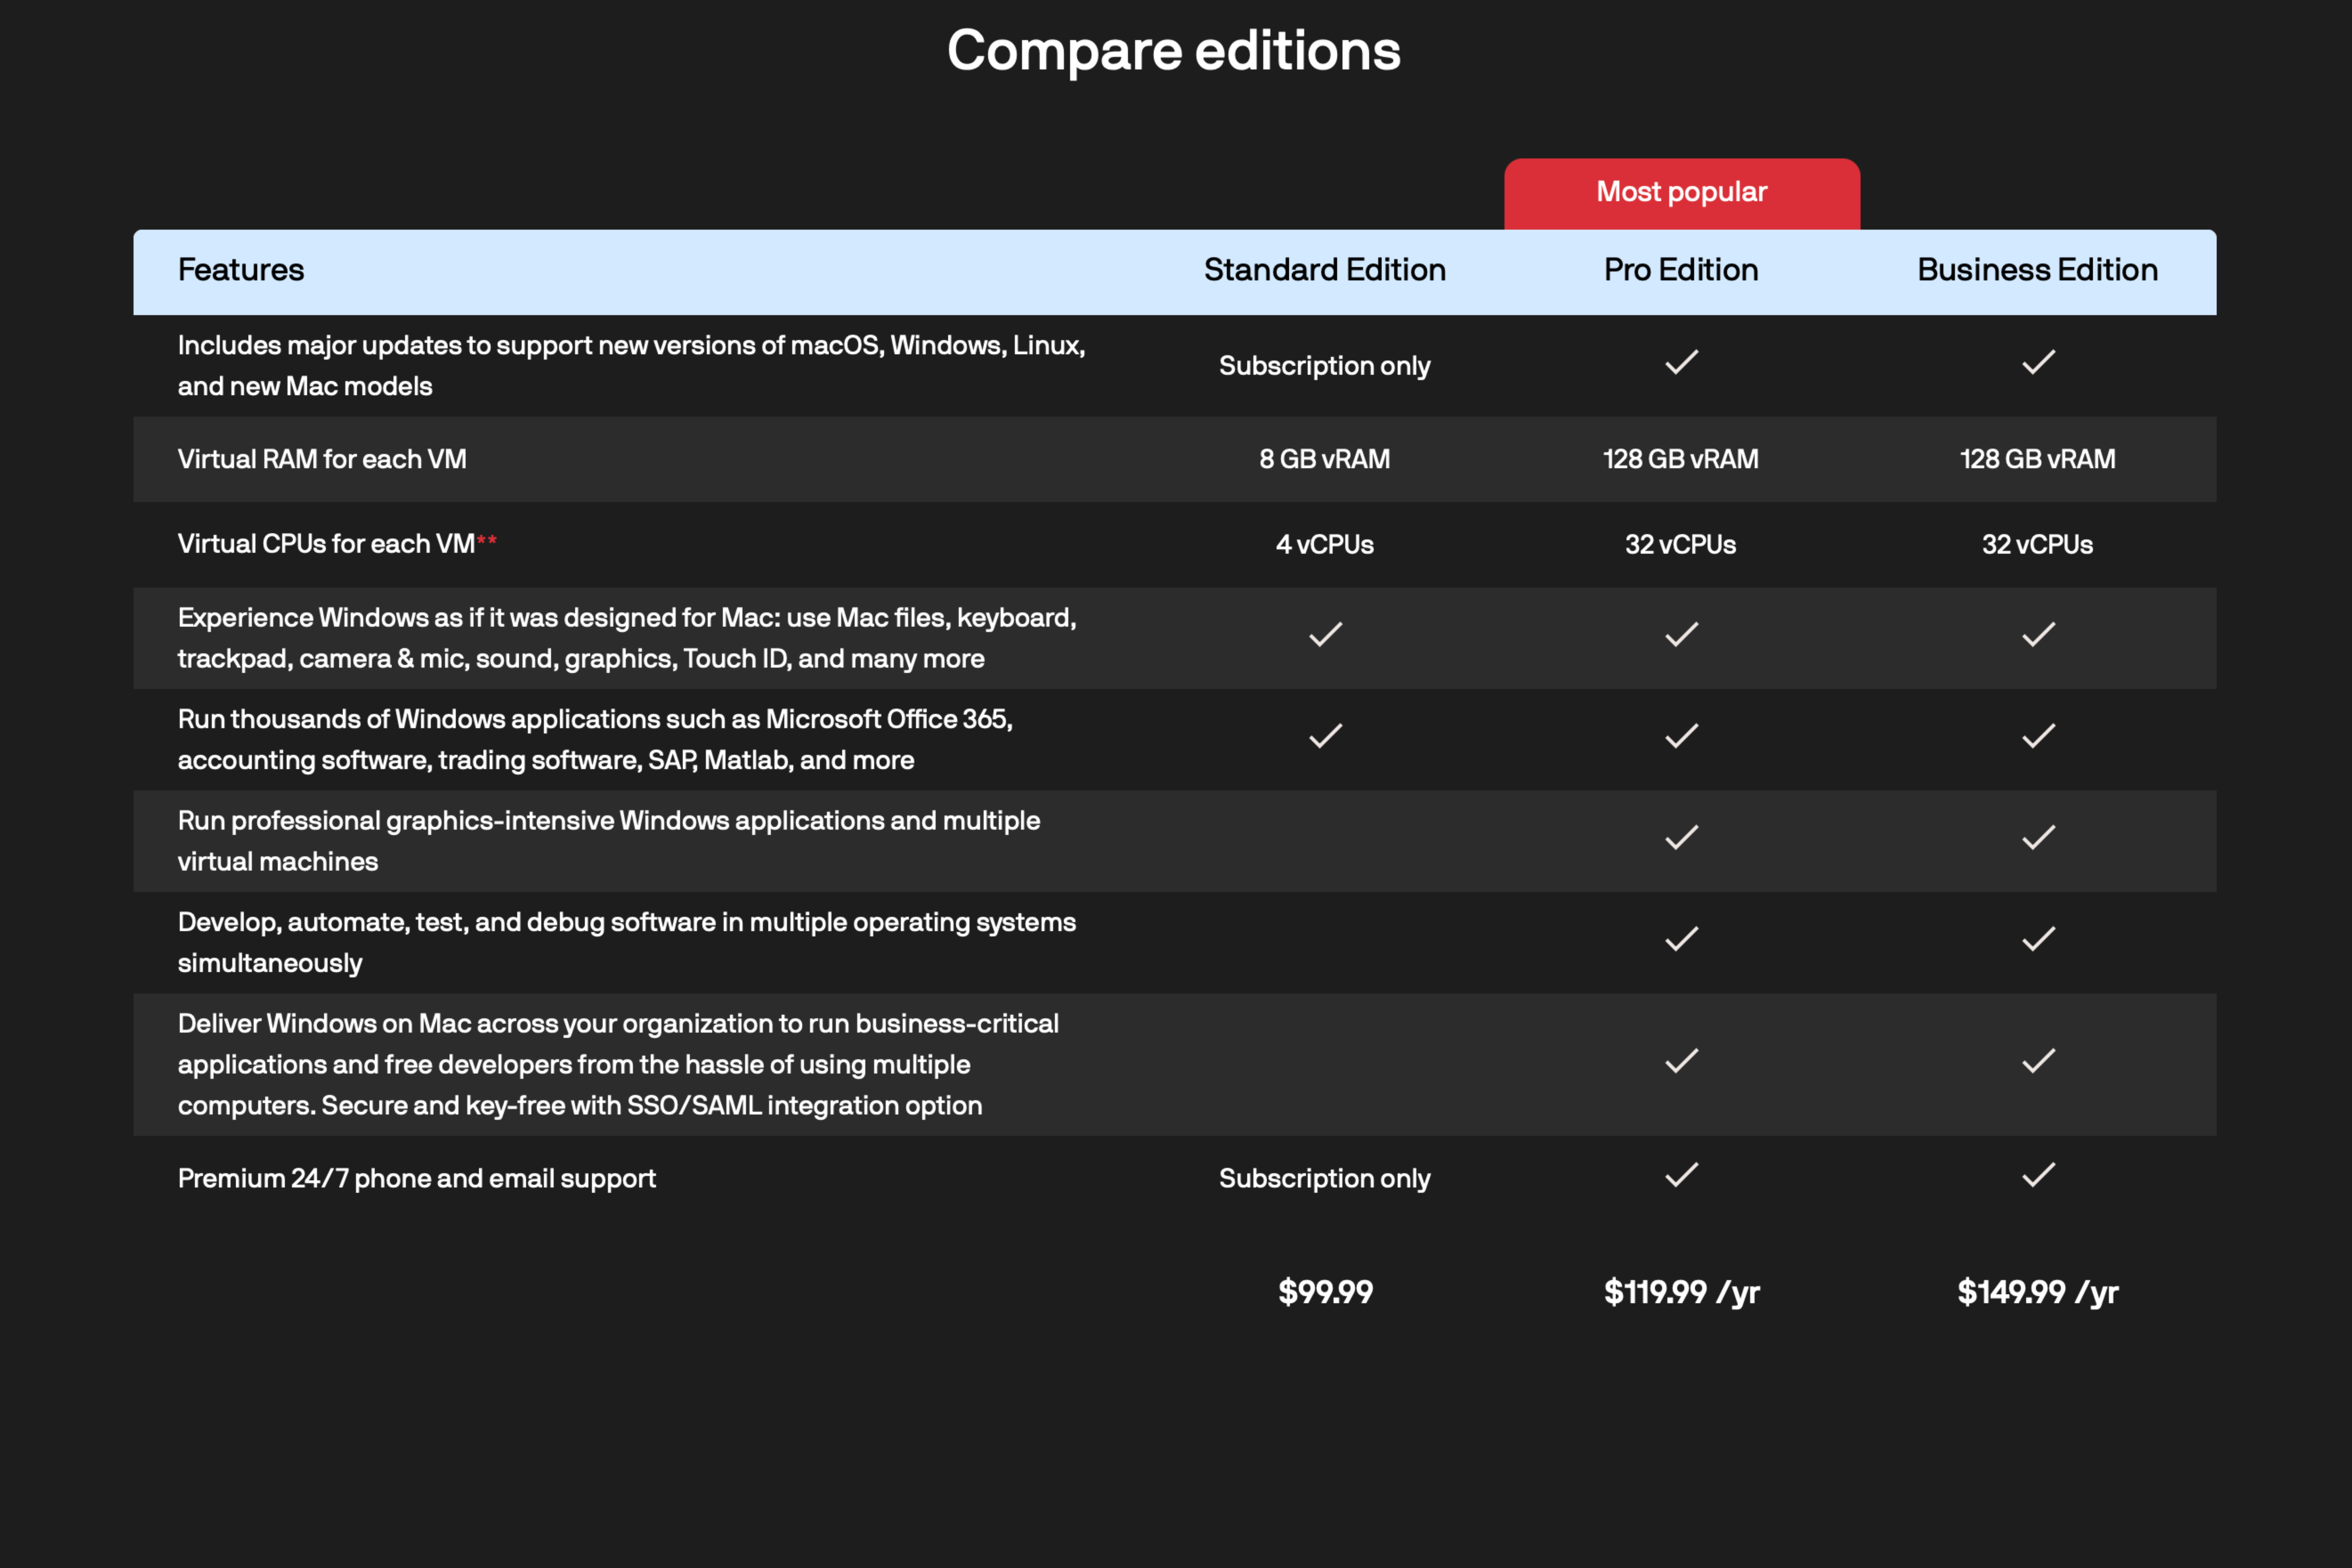This screenshot has height=1568, width=2352.
Task: Click Pro Edition checkmark for Deliver Windows on Mac row
Action: click(x=1681, y=1061)
